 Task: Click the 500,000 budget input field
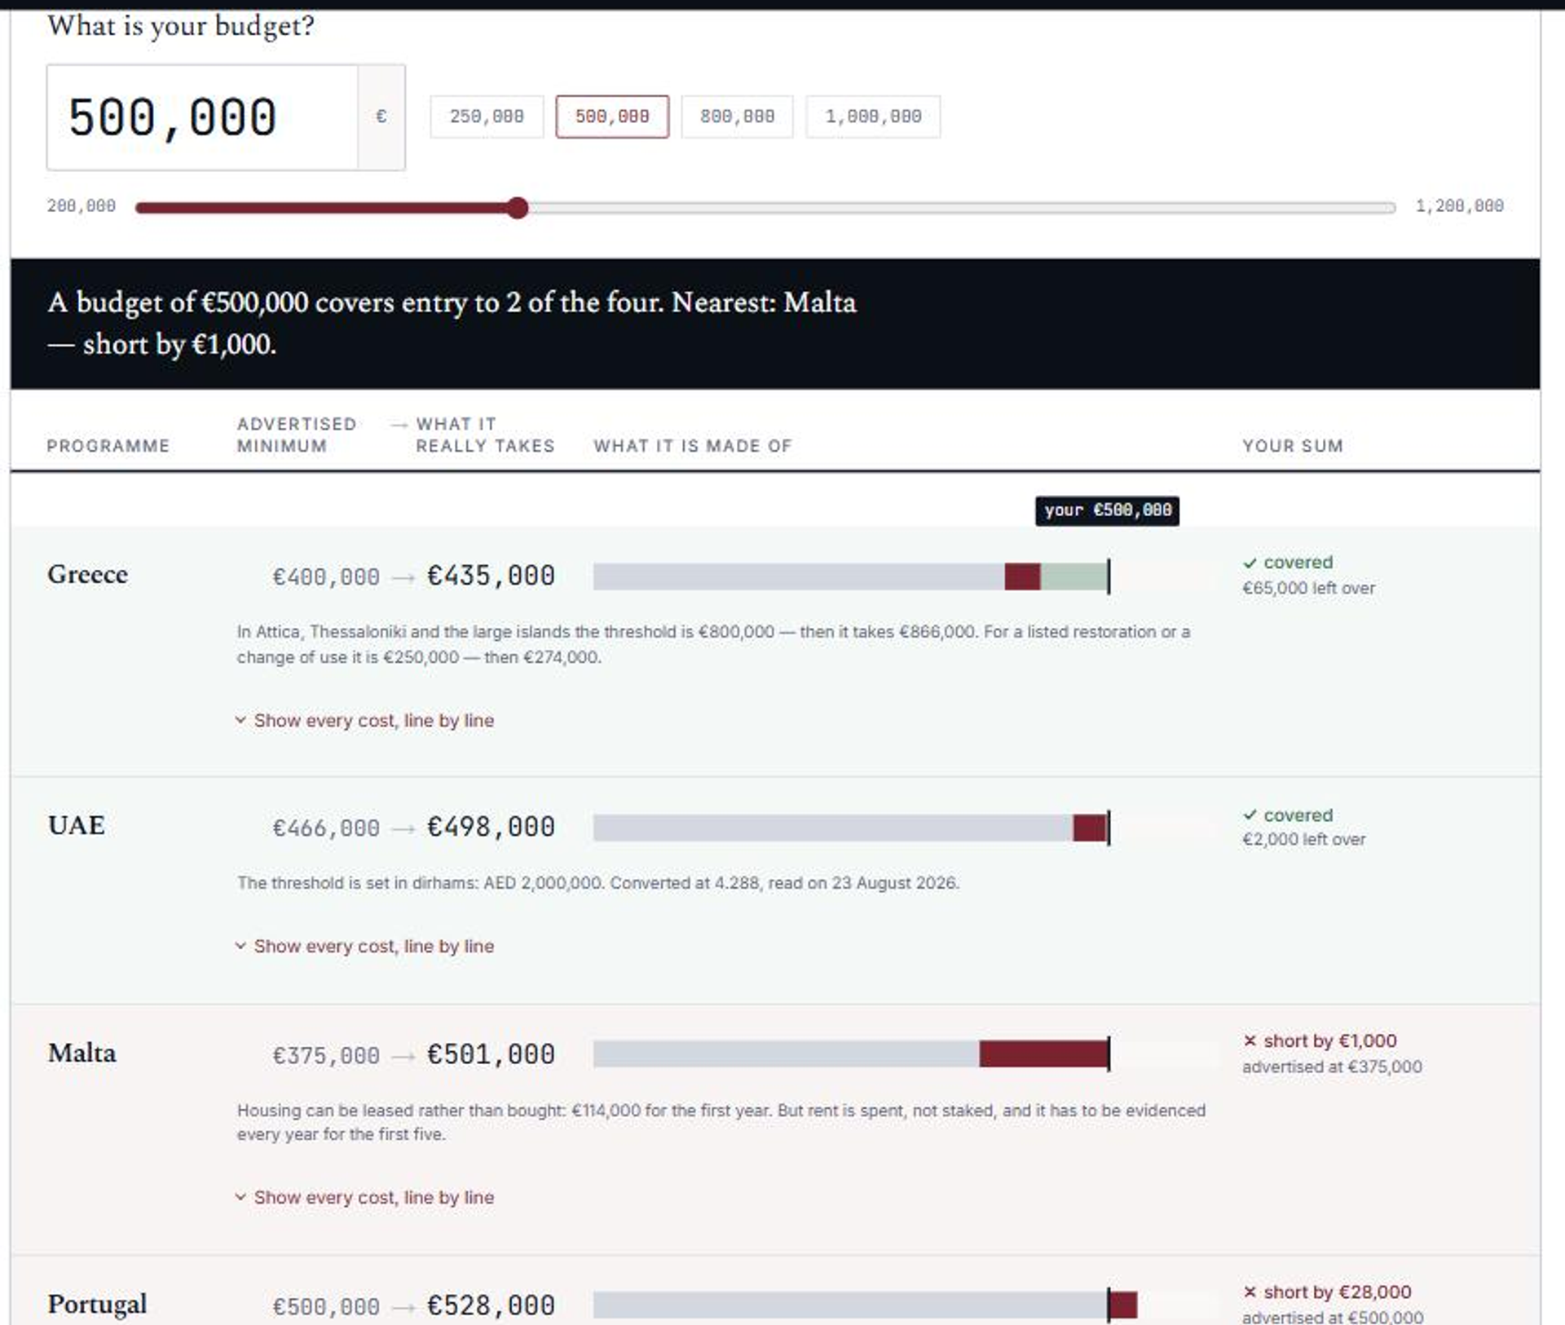[202, 117]
